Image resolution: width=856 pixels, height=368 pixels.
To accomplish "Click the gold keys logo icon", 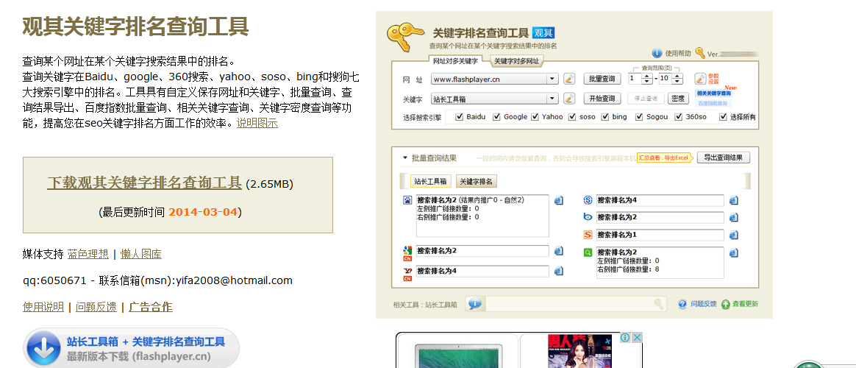I will [x=404, y=38].
